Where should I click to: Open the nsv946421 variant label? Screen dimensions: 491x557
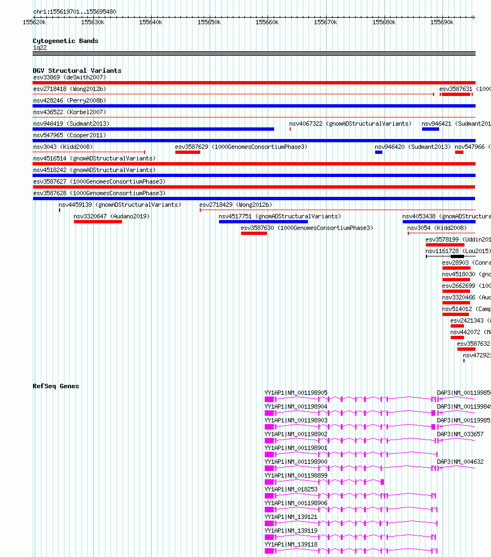coord(456,124)
